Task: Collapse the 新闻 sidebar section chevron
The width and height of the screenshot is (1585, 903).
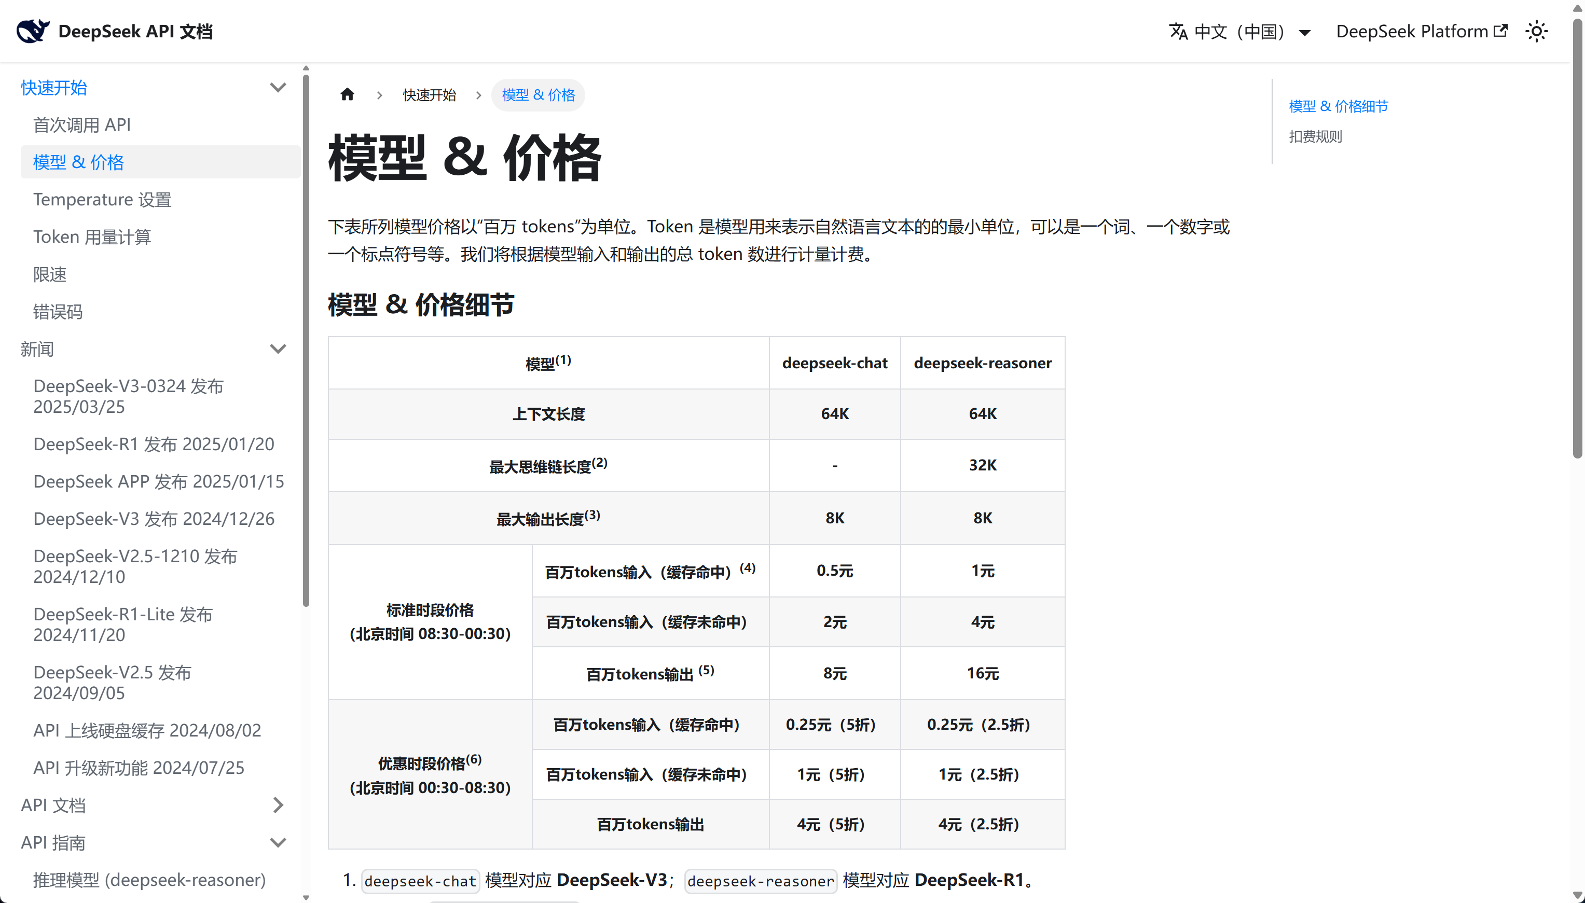Action: (x=278, y=349)
